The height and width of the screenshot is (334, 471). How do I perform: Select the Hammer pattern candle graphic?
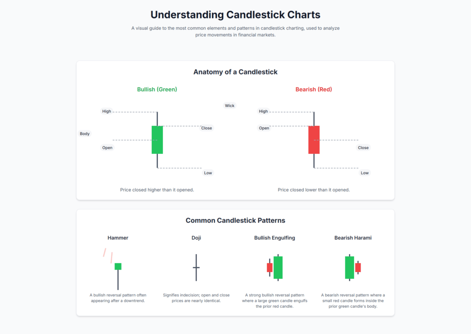tap(118, 267)
